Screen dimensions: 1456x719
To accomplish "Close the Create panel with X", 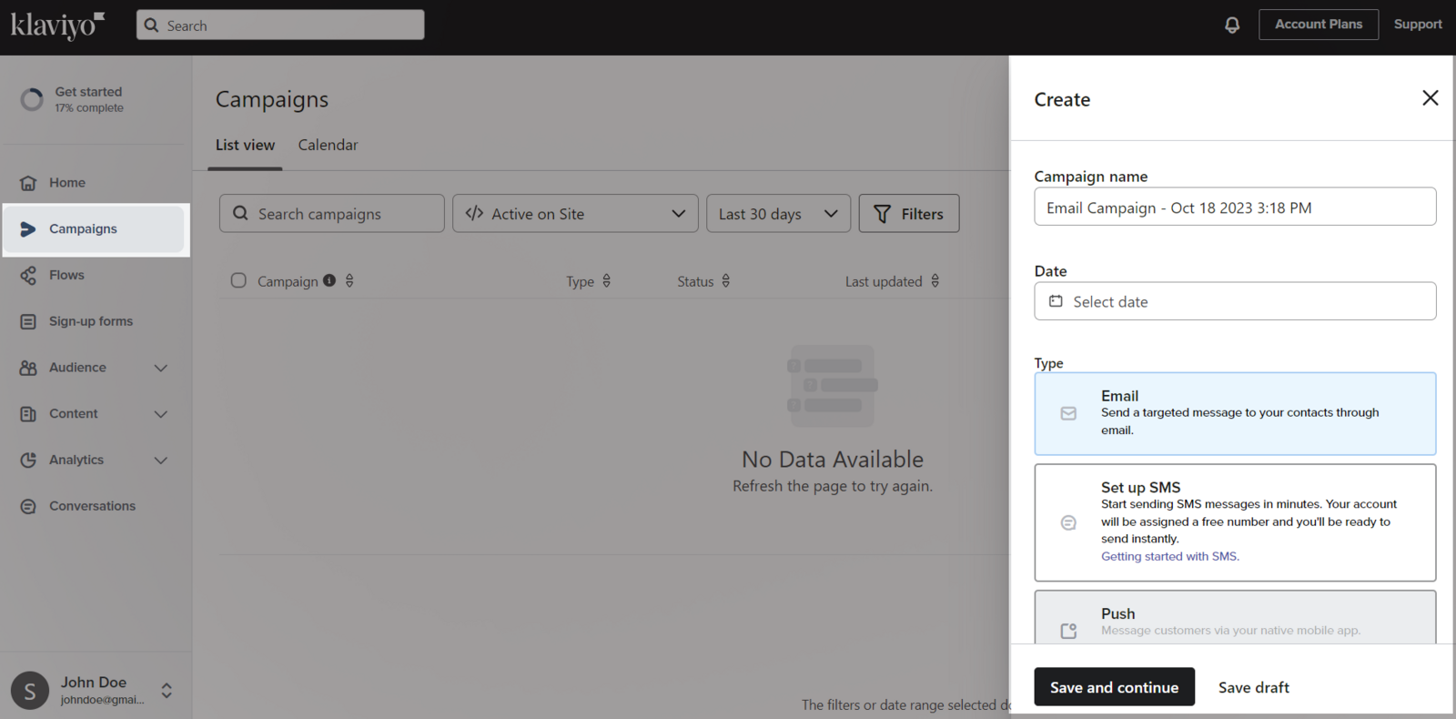I will click(1430, 98).
